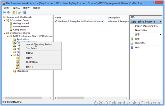Choose Import Operating System from context menu
This screenshot has width=165, height=106.
[41, 44]
